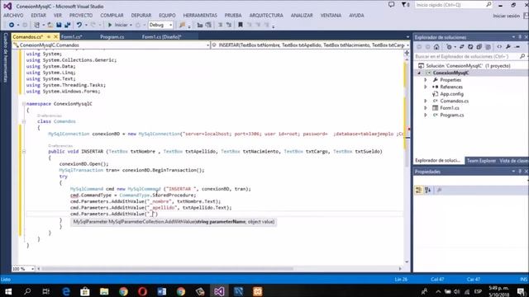Click the Properties wrench icon in Solution Explorer
The width and height of the screenshot is (529, 297).
click(x=508, y=47)
